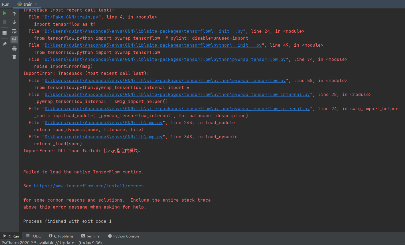Open the Terminal tool window tab
Viewport: 405px width, 245px height.
click(91, 236)
